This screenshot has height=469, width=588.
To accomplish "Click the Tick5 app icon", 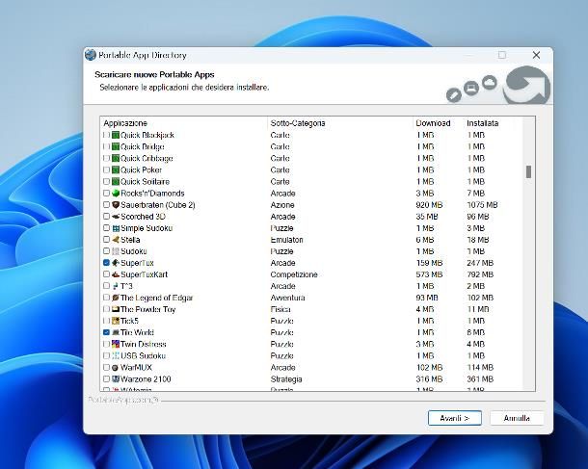I will pyautogui.click(x=116, y=321).
